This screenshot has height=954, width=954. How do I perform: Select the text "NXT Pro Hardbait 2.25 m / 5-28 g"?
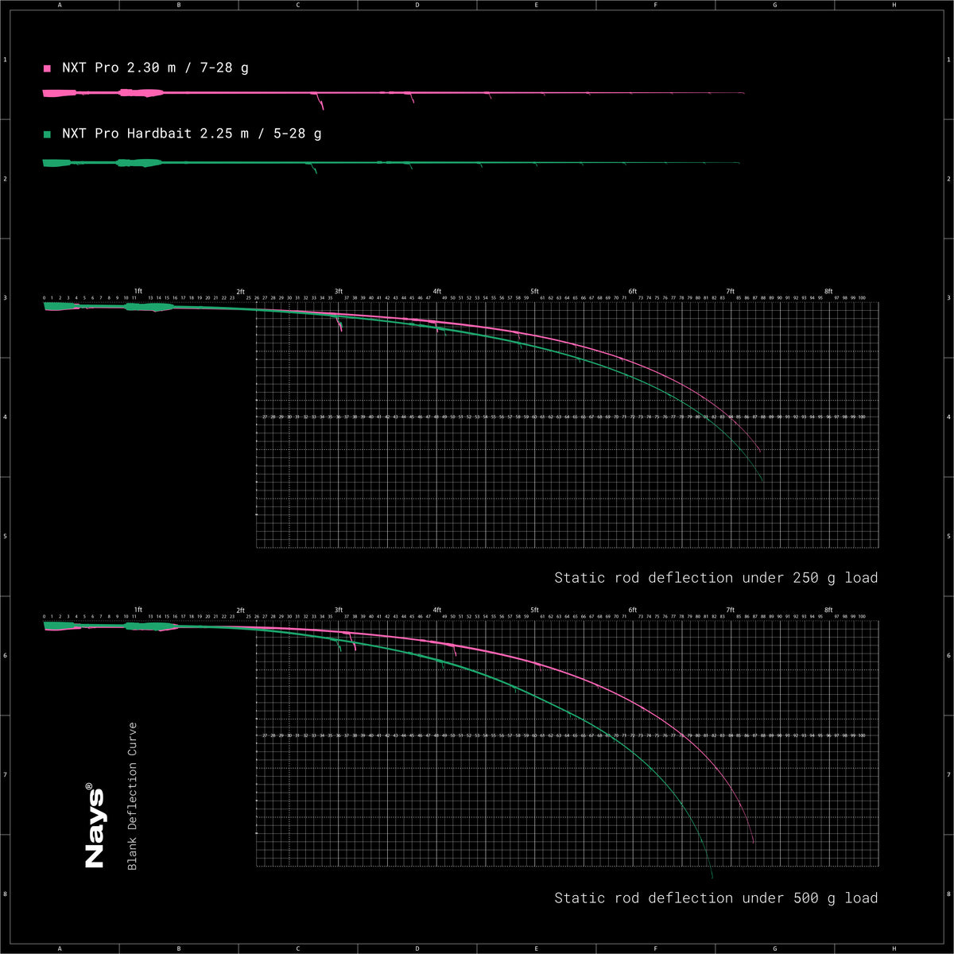(192, 134)
